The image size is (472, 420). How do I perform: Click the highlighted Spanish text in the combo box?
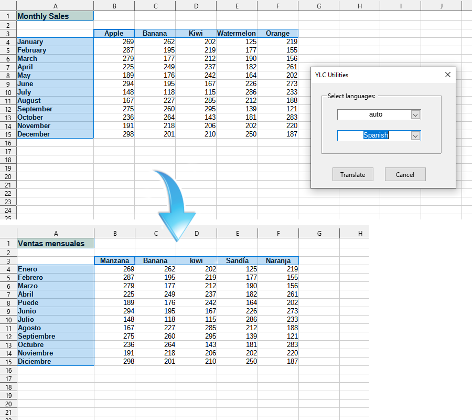(x=376, y=135)
